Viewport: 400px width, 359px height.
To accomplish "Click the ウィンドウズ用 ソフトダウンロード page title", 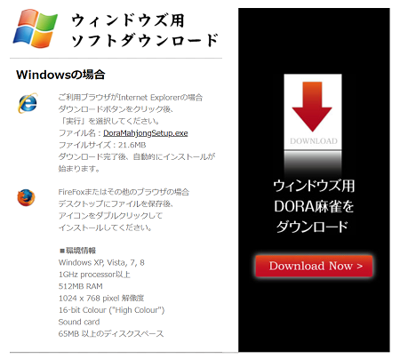I will 145,30.
